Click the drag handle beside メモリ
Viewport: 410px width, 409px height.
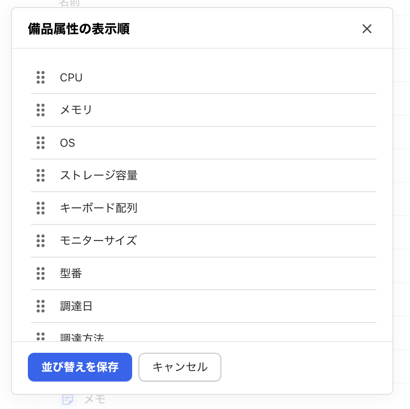pyautogui.click(x=40, y=110)
